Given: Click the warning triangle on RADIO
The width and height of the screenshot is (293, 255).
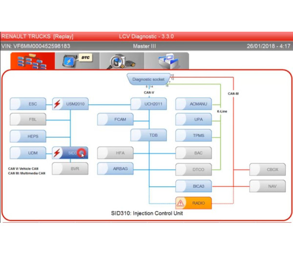Looking at the screenshot, I should tap(181, 203).
